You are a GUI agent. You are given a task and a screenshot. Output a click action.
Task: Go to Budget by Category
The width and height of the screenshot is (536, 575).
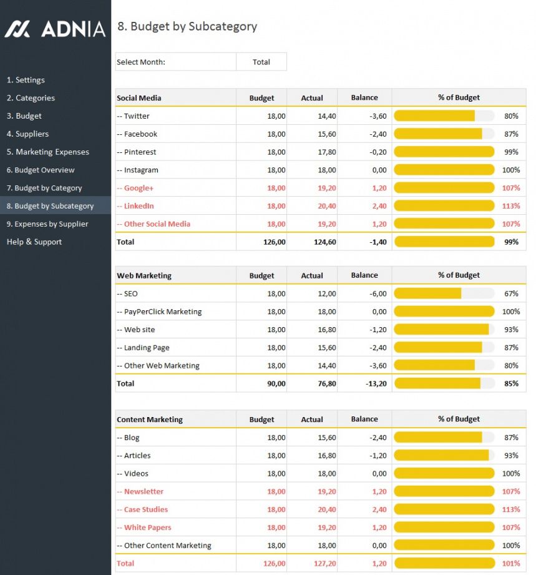pyautogui.click(x=44, y=188)
